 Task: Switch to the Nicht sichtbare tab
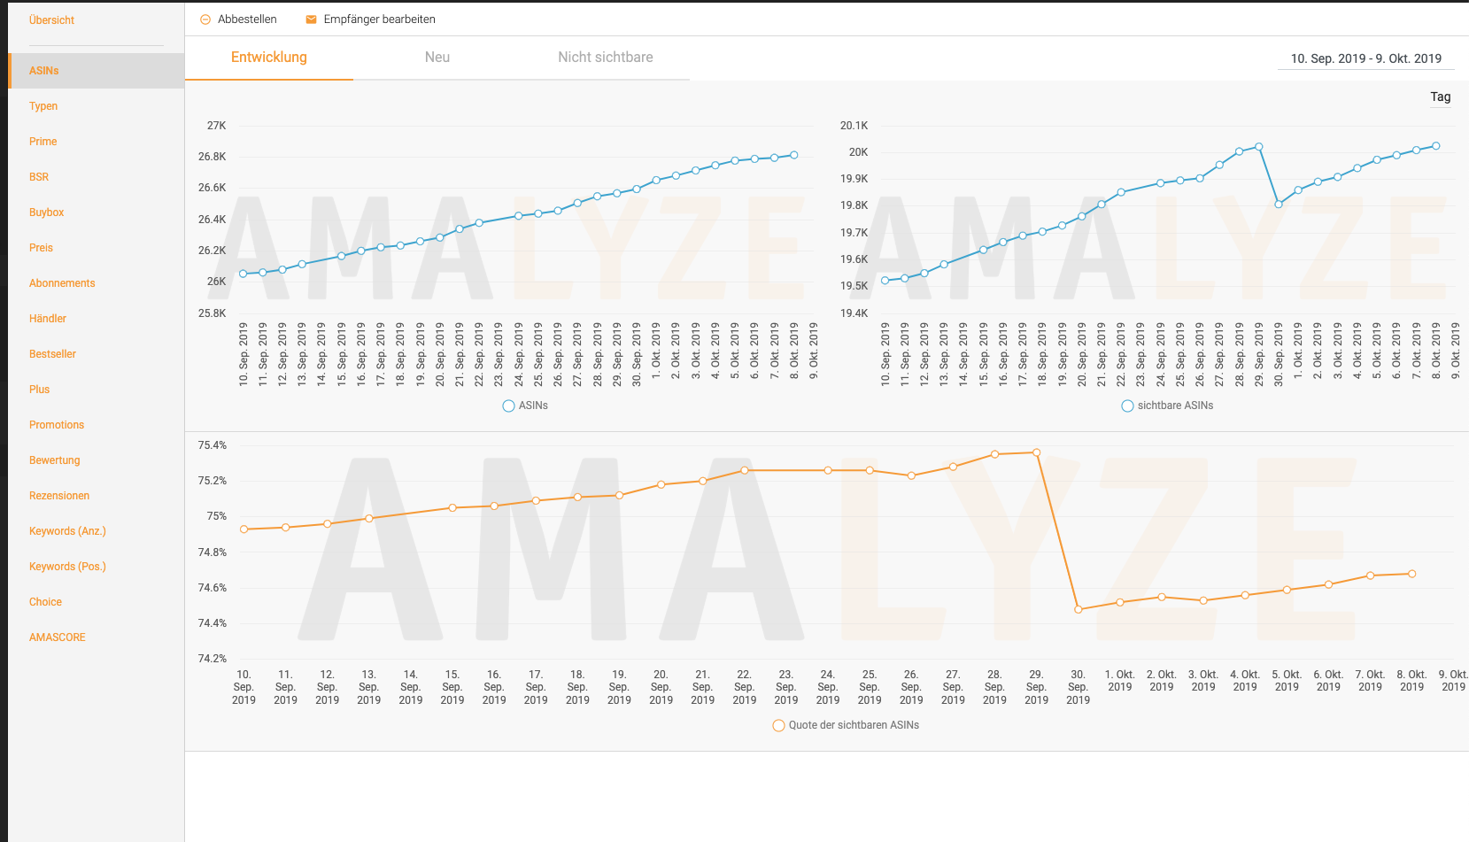[x=606, y=58]
